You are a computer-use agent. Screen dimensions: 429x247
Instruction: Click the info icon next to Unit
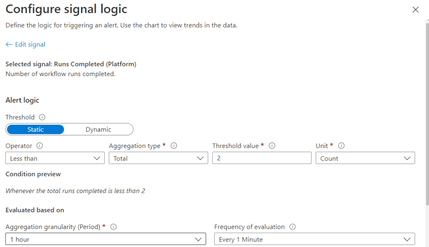coord(341,146)
